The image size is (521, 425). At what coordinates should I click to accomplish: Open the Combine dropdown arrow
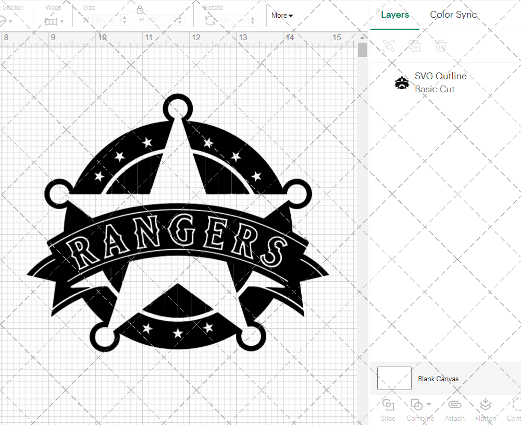click(429, 404)
